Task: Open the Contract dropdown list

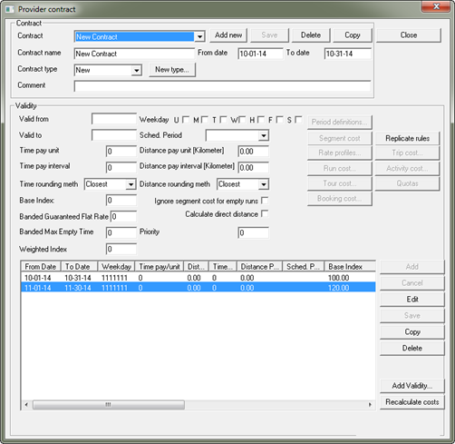Action: coord(199,36)
